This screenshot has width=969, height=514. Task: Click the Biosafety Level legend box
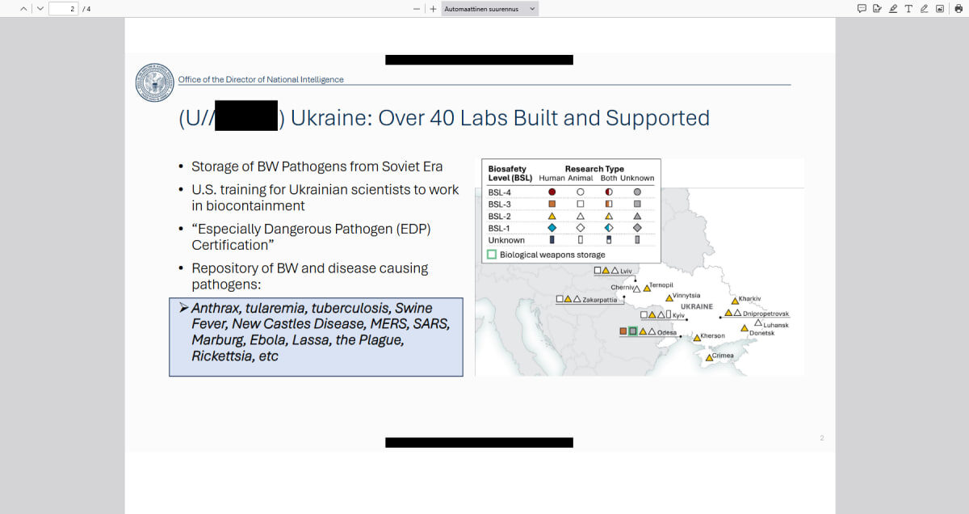tap(571, 211)
